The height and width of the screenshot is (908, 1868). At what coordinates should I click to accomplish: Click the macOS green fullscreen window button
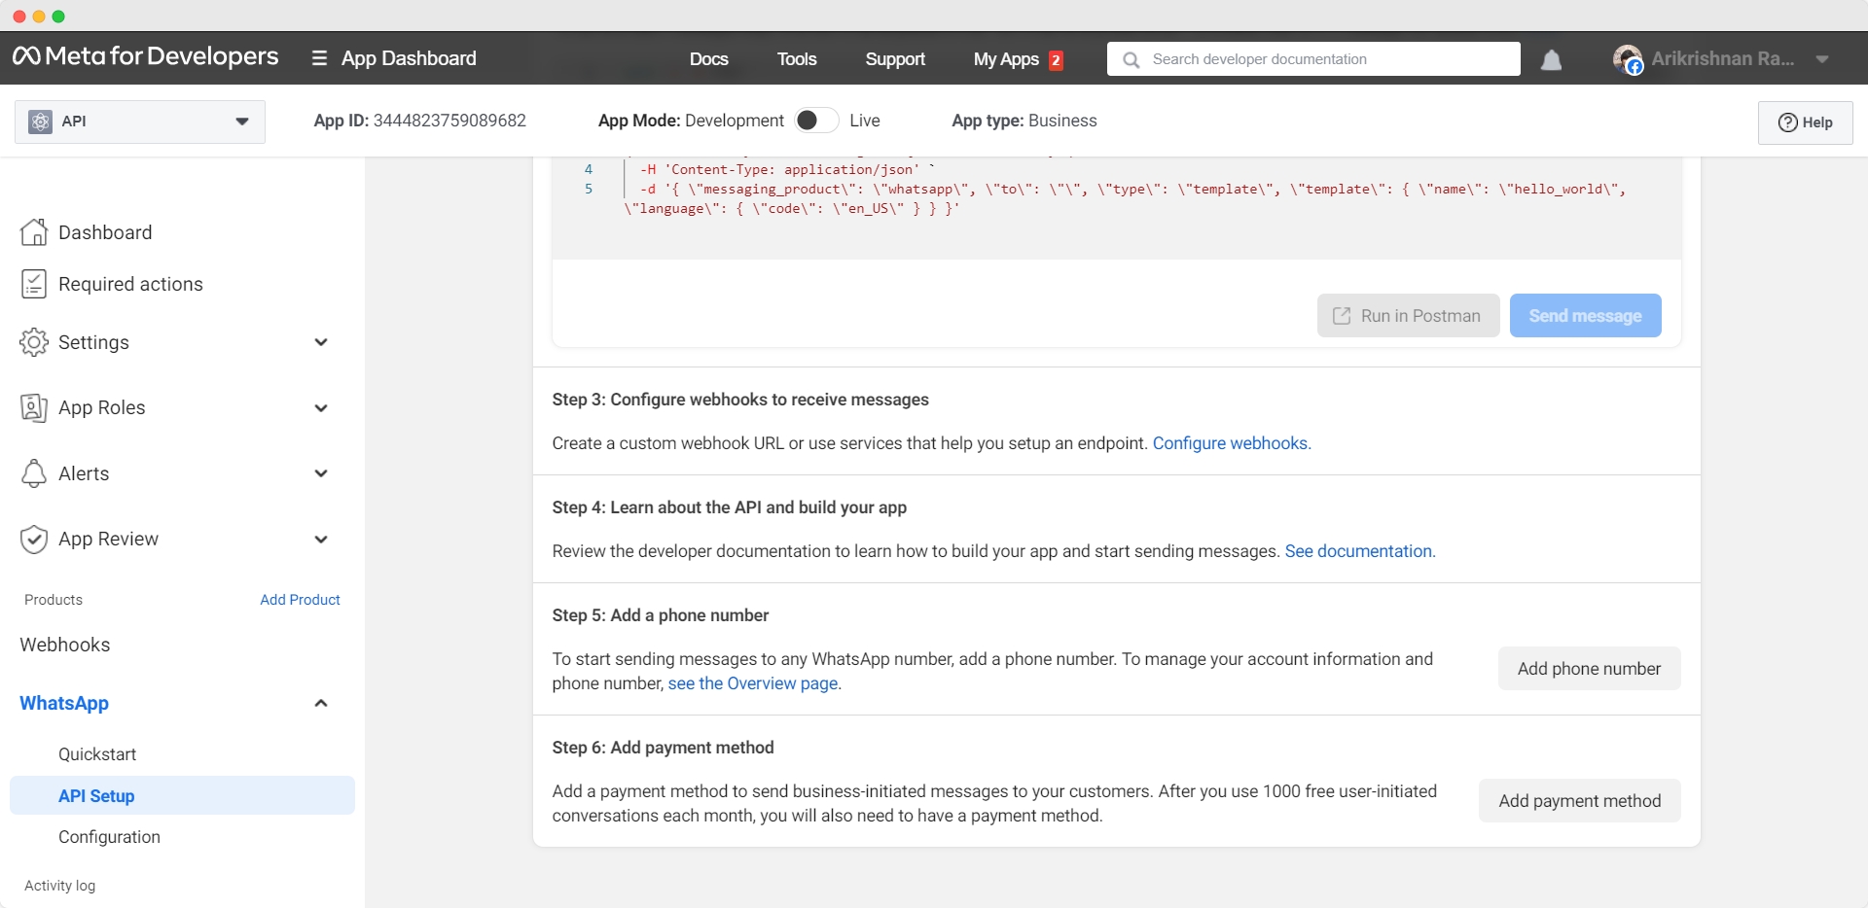click(x=58, y=17)
